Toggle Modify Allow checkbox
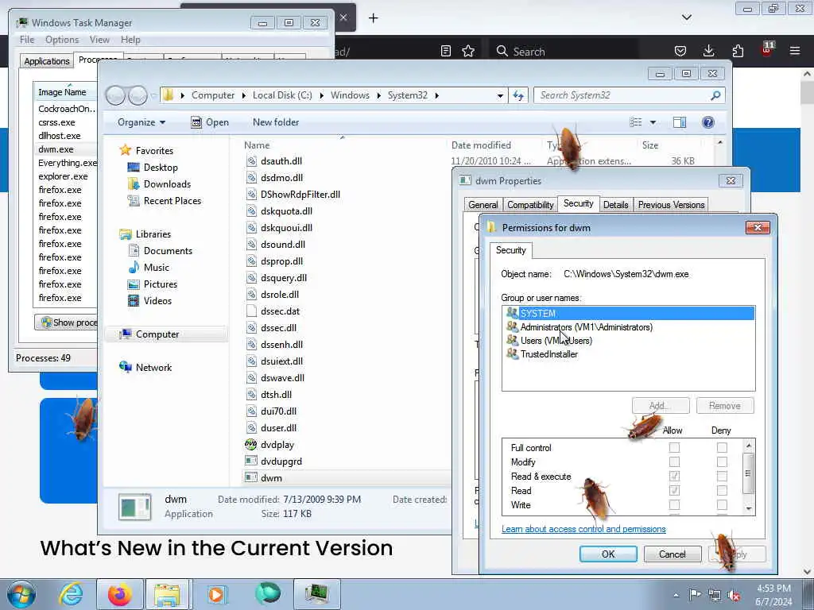 click(x=674, y=462)
